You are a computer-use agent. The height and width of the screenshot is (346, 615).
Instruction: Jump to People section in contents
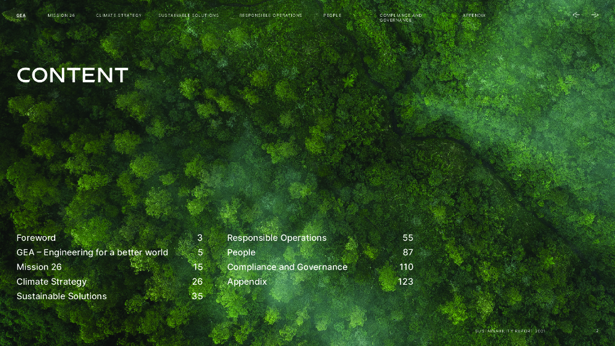tap(241, 252)
